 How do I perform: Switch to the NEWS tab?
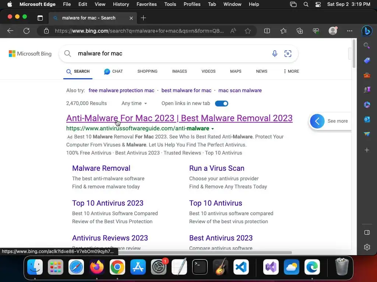[262, 71]
